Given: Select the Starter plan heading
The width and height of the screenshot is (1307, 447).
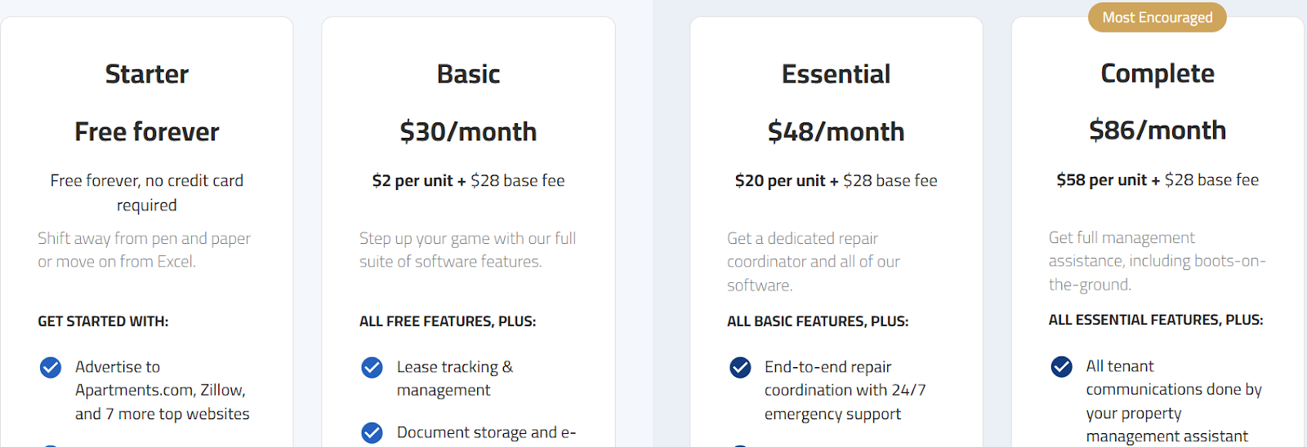Looking at the screenshot, I should click(x=147, y=74).
